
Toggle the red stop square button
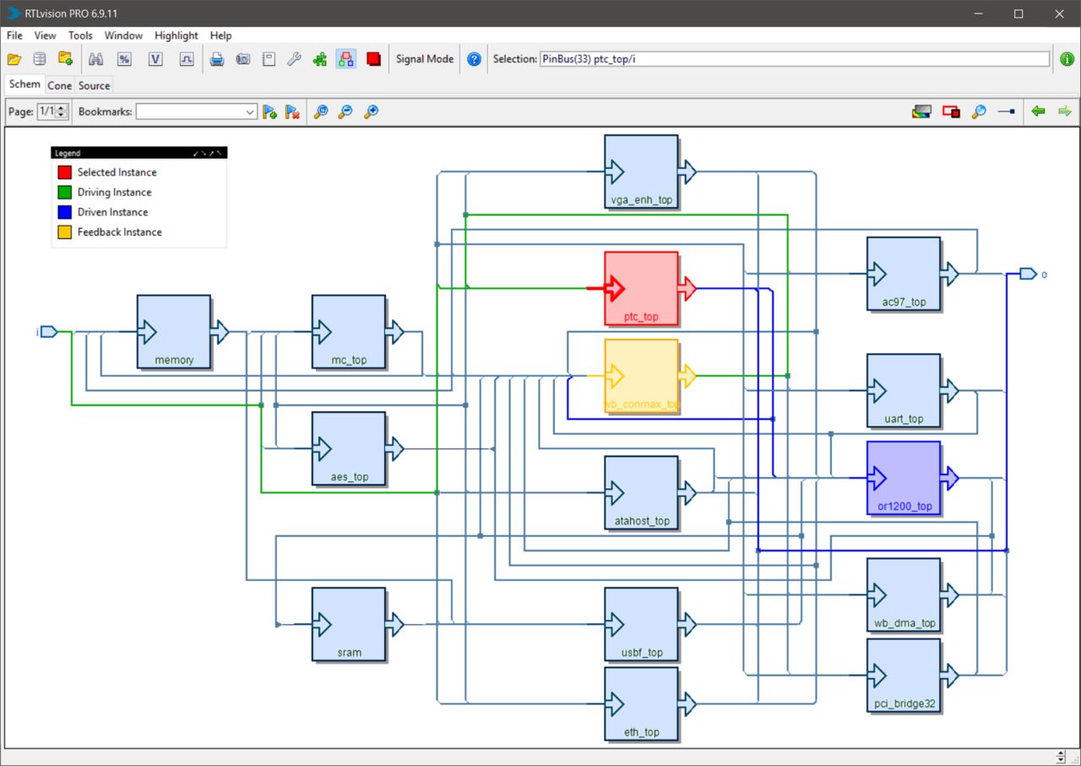(x=373, y=59)
